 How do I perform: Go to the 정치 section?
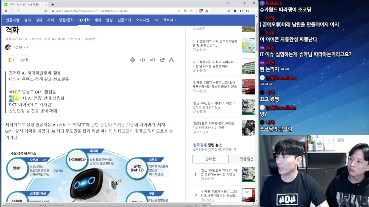click(27, 20)
